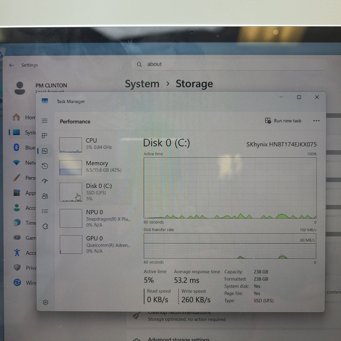Click the Task Manager app icon in title bar

tap(45, 101)
